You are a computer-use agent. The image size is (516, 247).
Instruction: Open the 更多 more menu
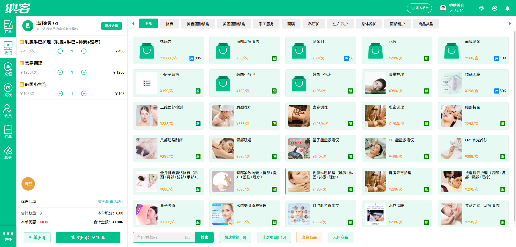point(8,236)
